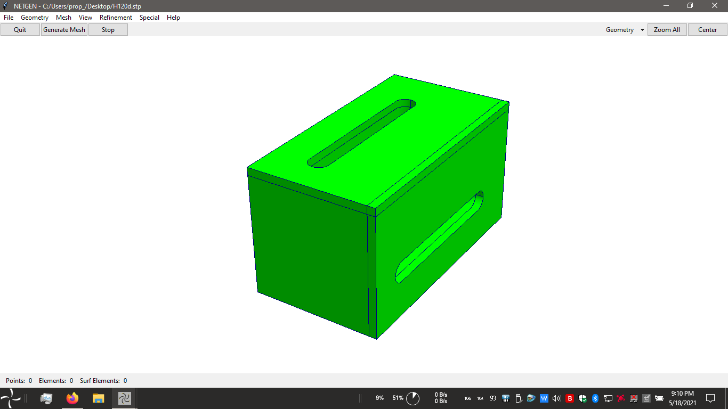Open the Geometry menu
This screenshot has height=409, width=728.
(x=35, y=18)
